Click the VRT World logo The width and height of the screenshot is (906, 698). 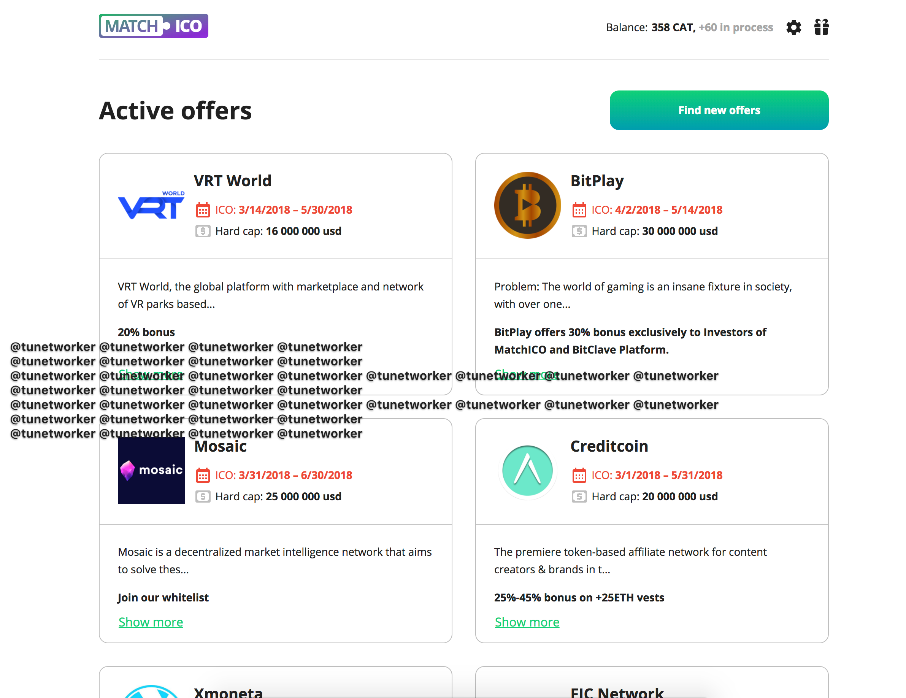[x=151, y=205]
